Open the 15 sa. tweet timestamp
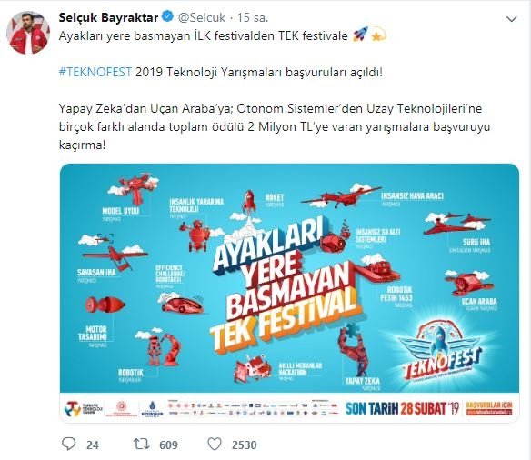This screenshot has width=531, height=460. [x=252, y=17]
